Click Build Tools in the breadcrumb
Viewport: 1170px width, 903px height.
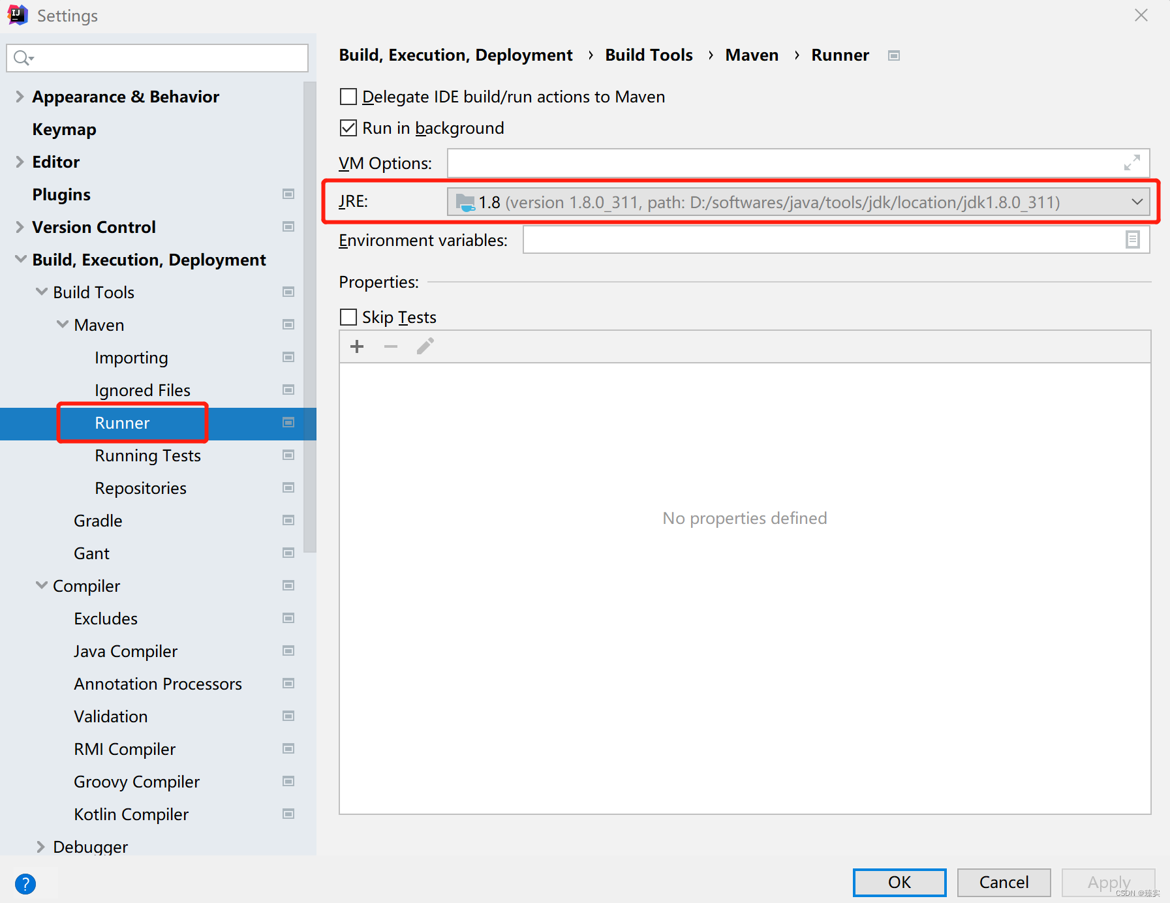[649, 55]
